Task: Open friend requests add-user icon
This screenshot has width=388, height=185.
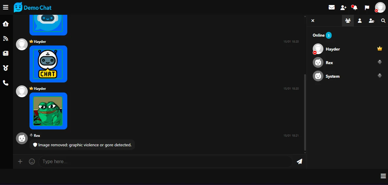Action: [343, 7]
